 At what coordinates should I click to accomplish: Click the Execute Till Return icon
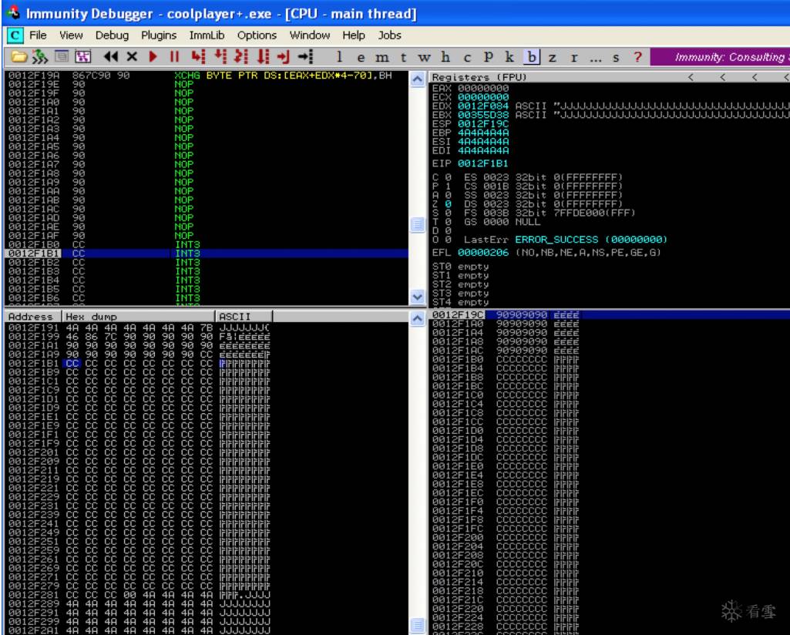coord(284,56)
